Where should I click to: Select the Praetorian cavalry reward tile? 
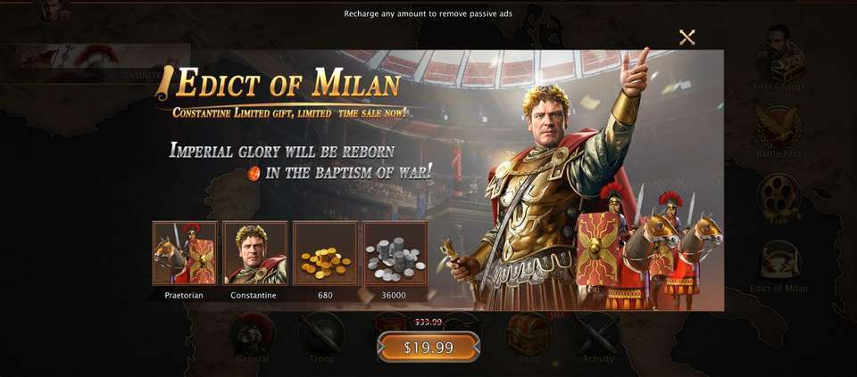pyautogui.click(x=185, y=253)
